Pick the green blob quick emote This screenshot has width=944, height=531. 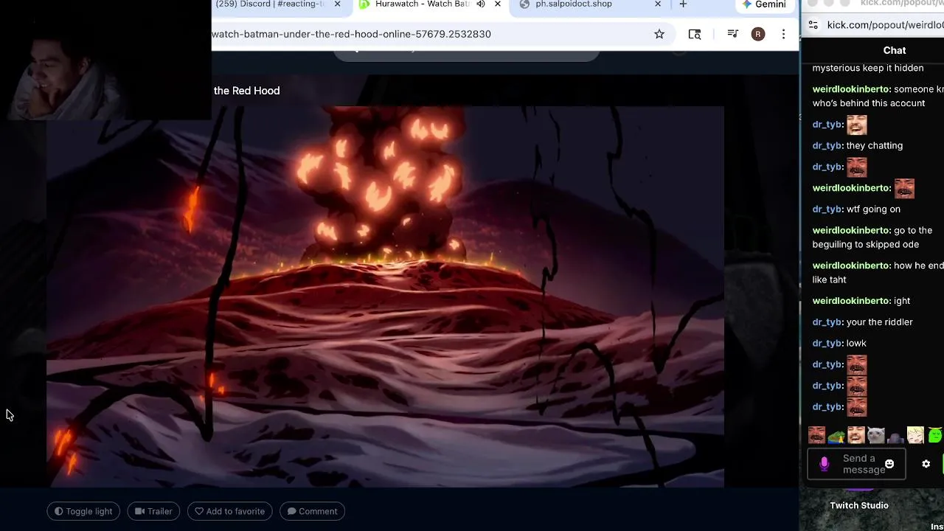(x=935, y=435)
